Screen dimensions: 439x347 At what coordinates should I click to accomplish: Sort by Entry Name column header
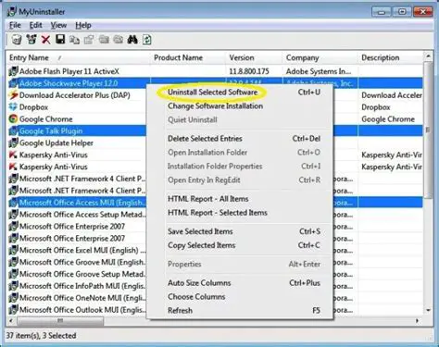coord(78,57)
